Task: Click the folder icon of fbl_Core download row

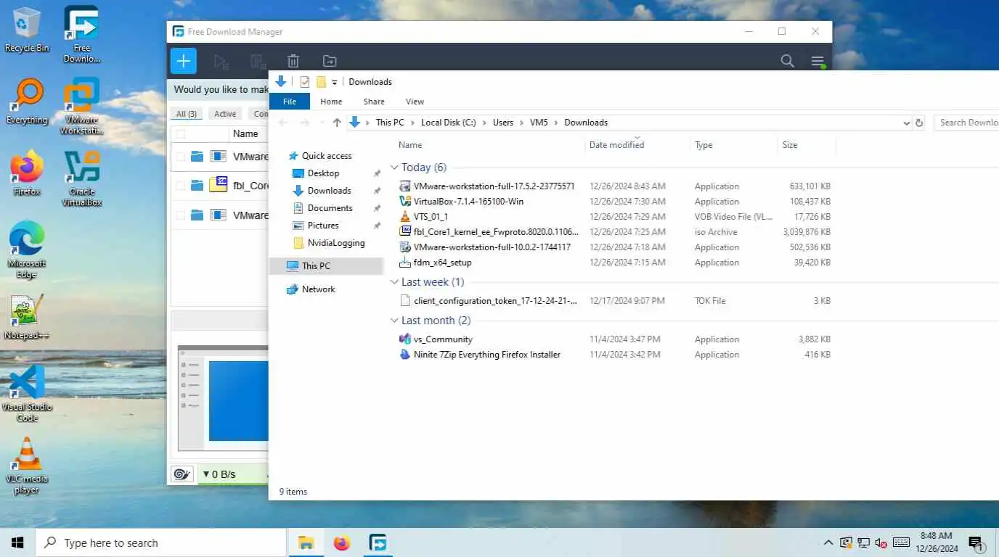Action: point(197,186)
